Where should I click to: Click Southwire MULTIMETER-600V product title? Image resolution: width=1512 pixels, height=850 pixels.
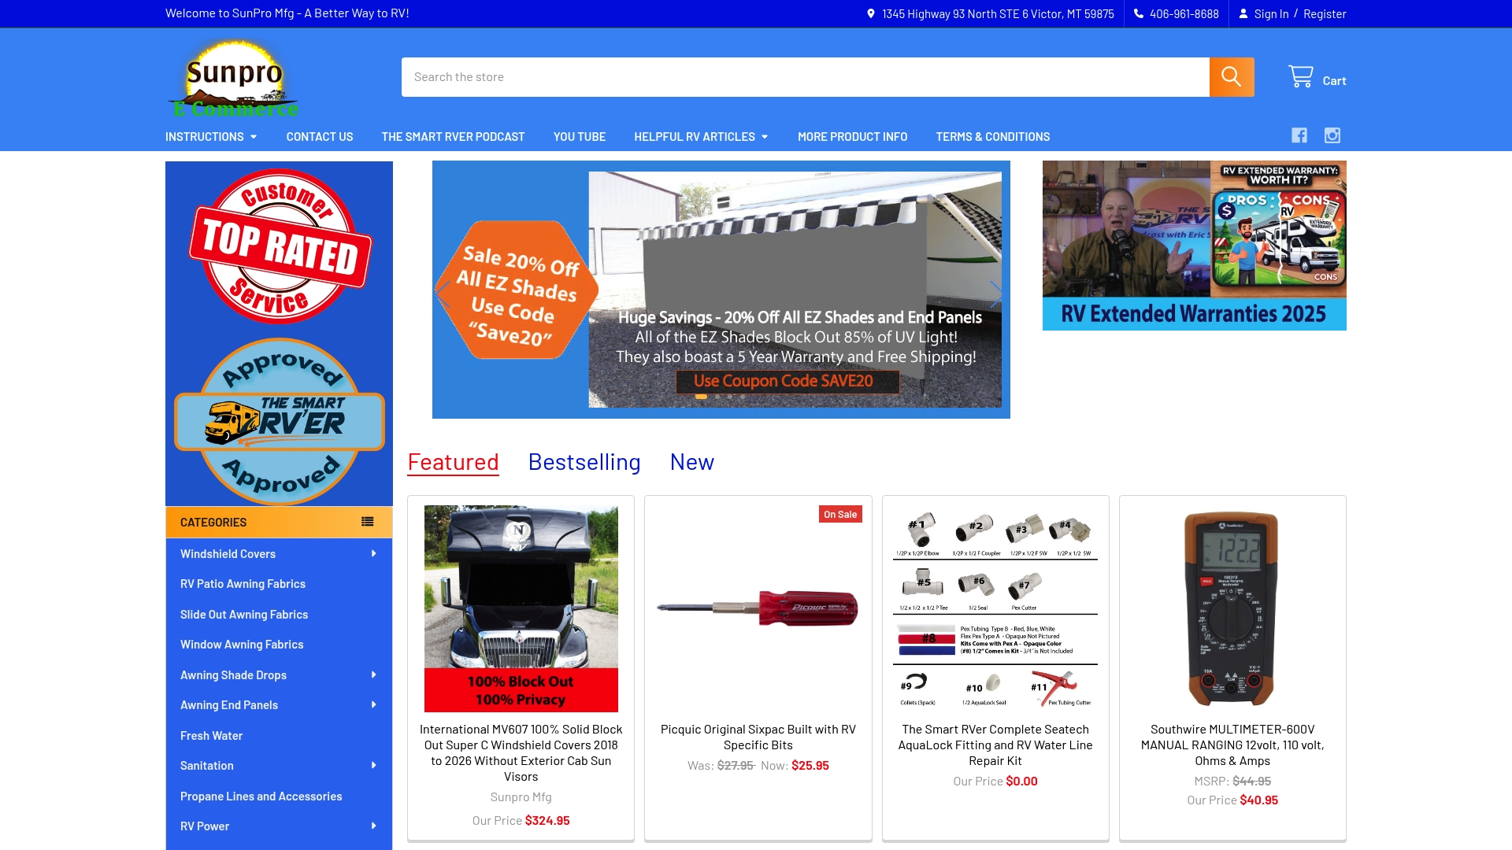click(1232, 745)
